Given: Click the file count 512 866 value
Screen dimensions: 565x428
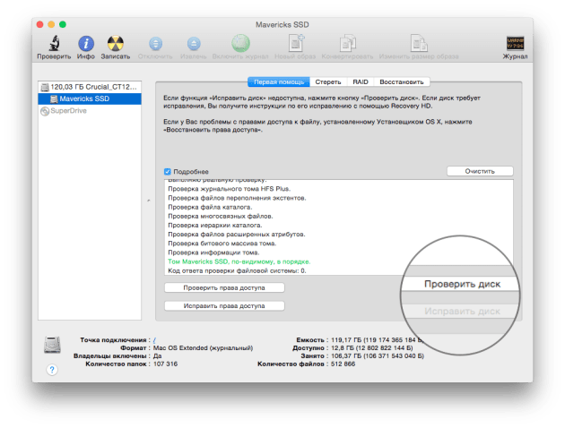Looking at the screenshot, I should click(343, 364).
